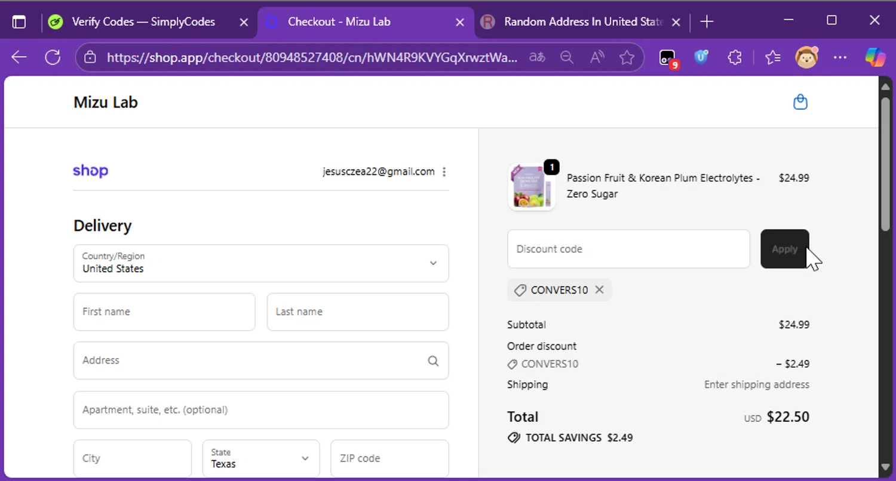Viewport: 896px width, 481px height.
Task: Close the Random Address tab
Action: tap(676, 22)
